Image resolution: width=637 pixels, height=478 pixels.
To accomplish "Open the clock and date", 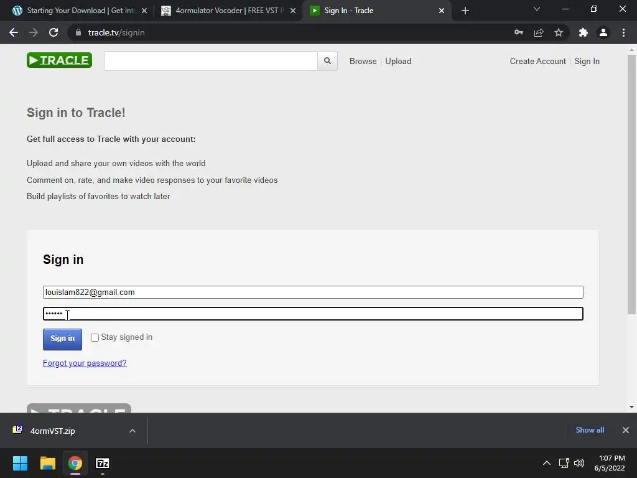I will 610,463.
